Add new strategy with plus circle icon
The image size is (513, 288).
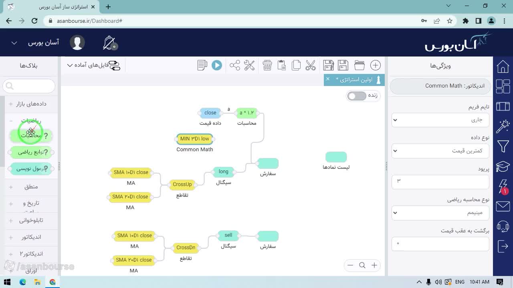click(x=376, y=65)
